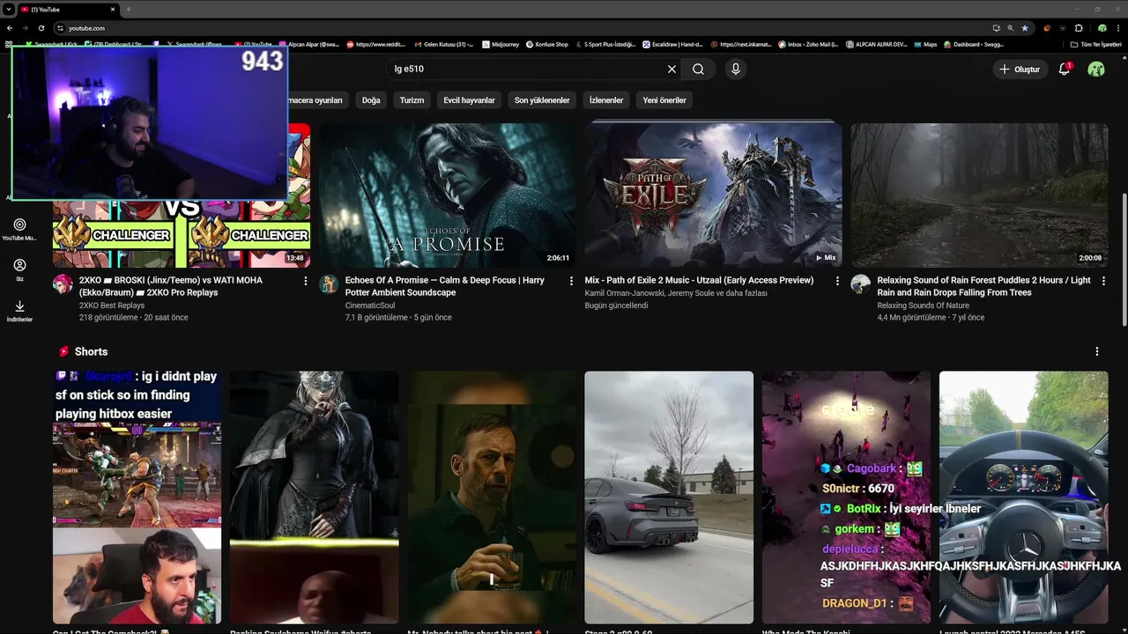
Task: Open the Shorts section three-dot menu
Action: [1097, 351]
